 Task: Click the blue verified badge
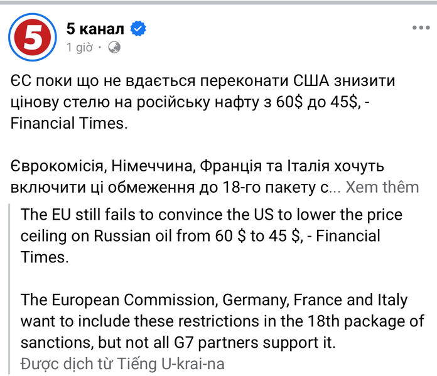(138, 28)
